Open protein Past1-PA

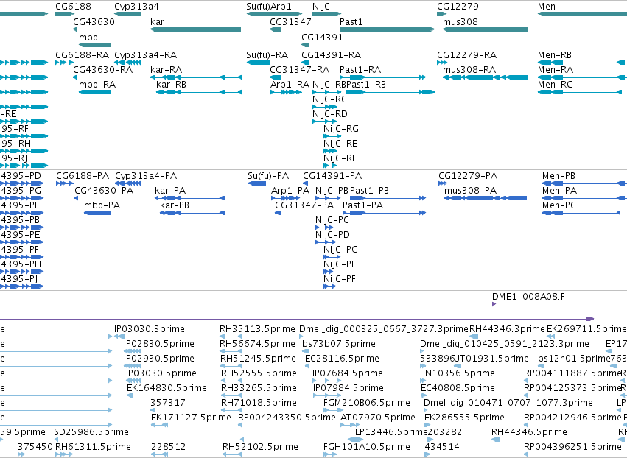[x=362, y=205]
